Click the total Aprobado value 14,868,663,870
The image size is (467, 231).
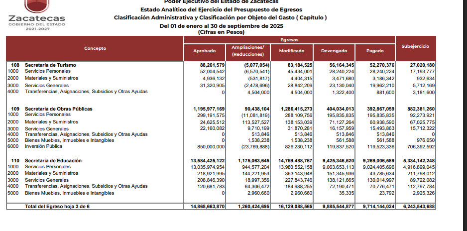[x=205, y=207]
